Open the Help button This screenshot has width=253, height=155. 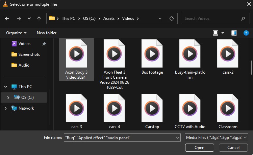click(x=246, y=33)
